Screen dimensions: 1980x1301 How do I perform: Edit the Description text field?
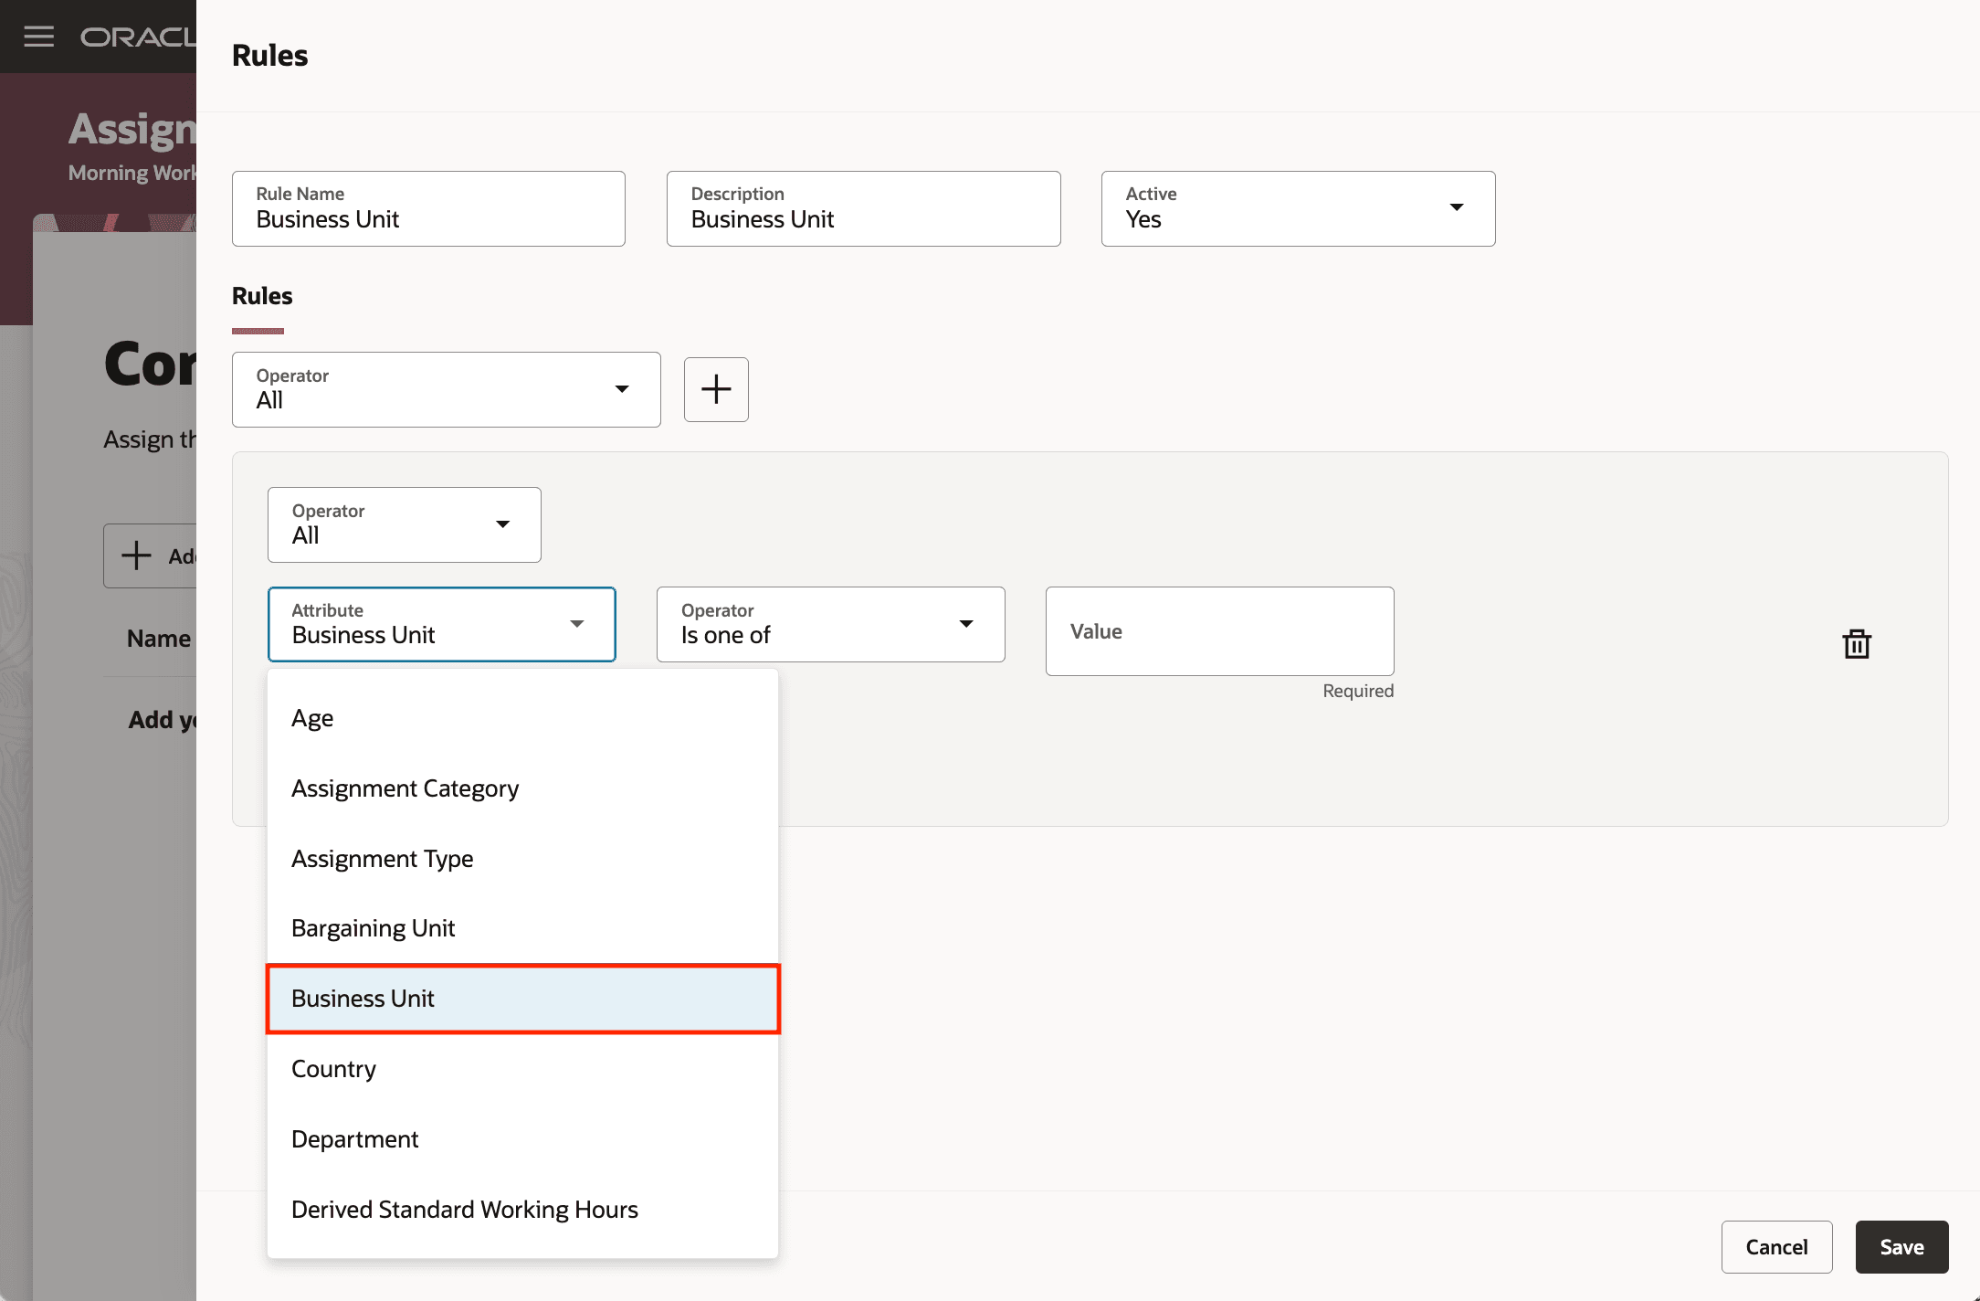tap(862, 218)
